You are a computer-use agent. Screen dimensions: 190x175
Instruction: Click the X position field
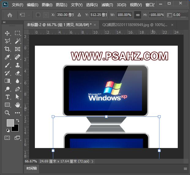pyautogui.click(x=65, y=15)
